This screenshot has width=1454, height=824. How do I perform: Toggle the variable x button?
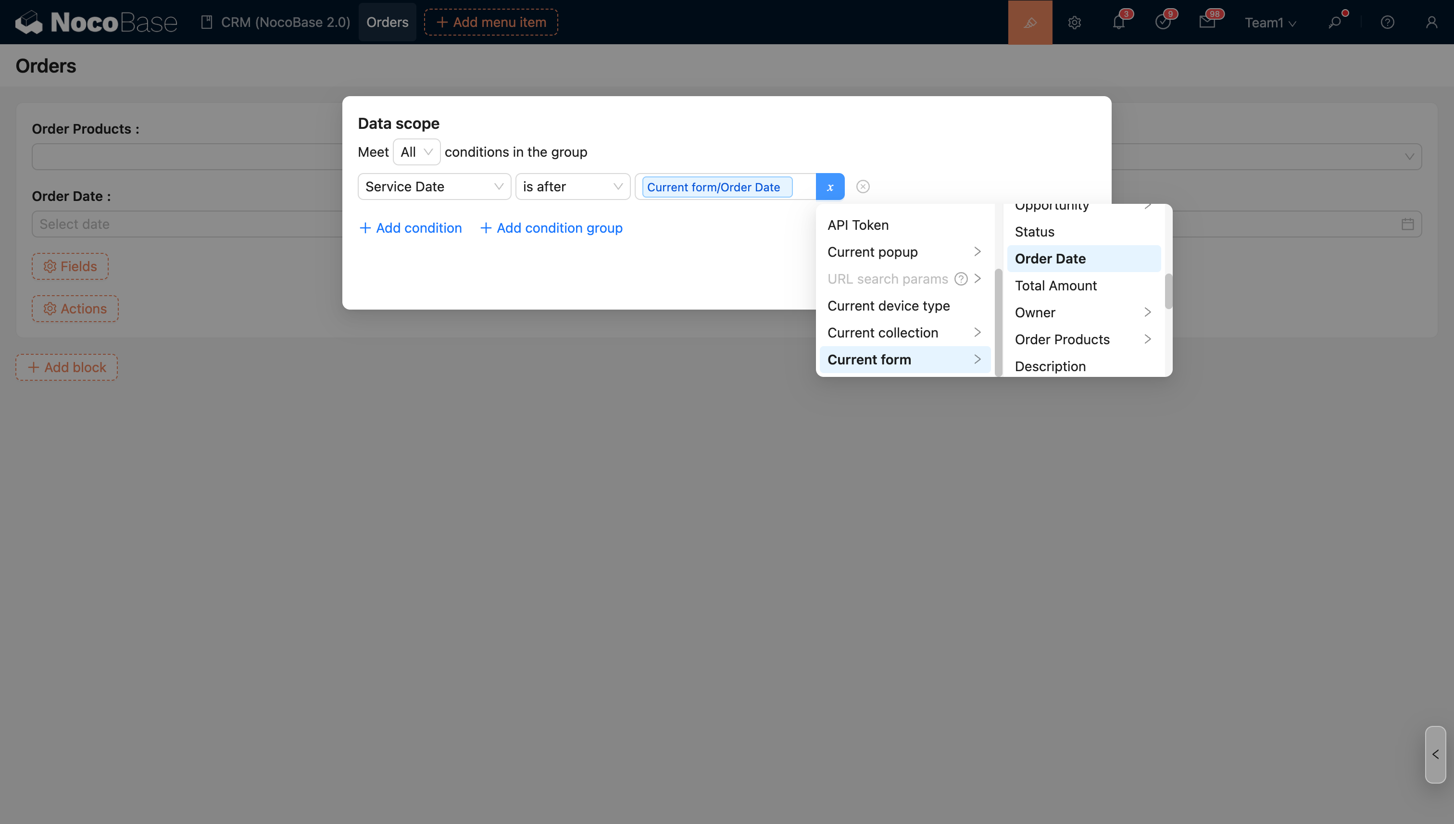coord(830,187)
